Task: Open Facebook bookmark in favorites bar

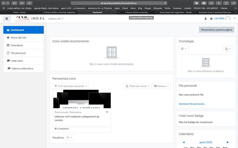Action: coord(177,8)
